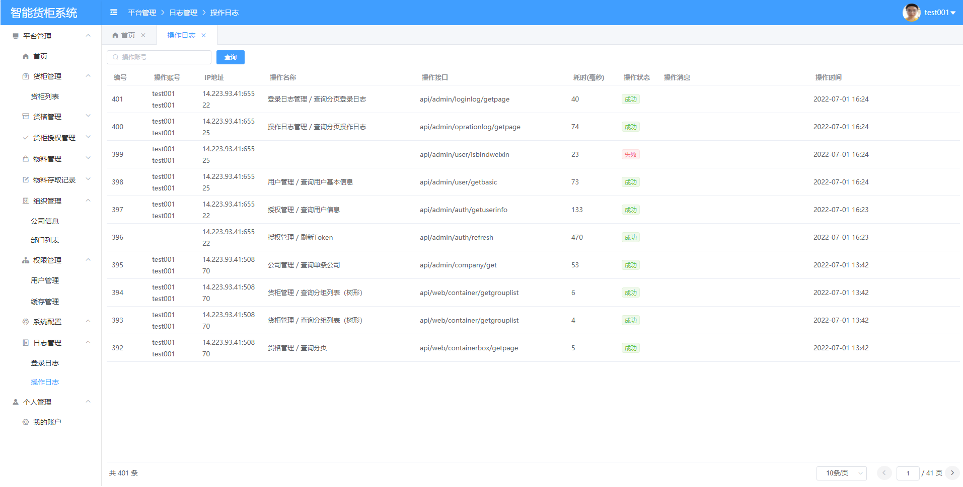Click the 权限管理 sidebar icon
The height and width of the screenshot is (487, 963).
pos(26,260)
